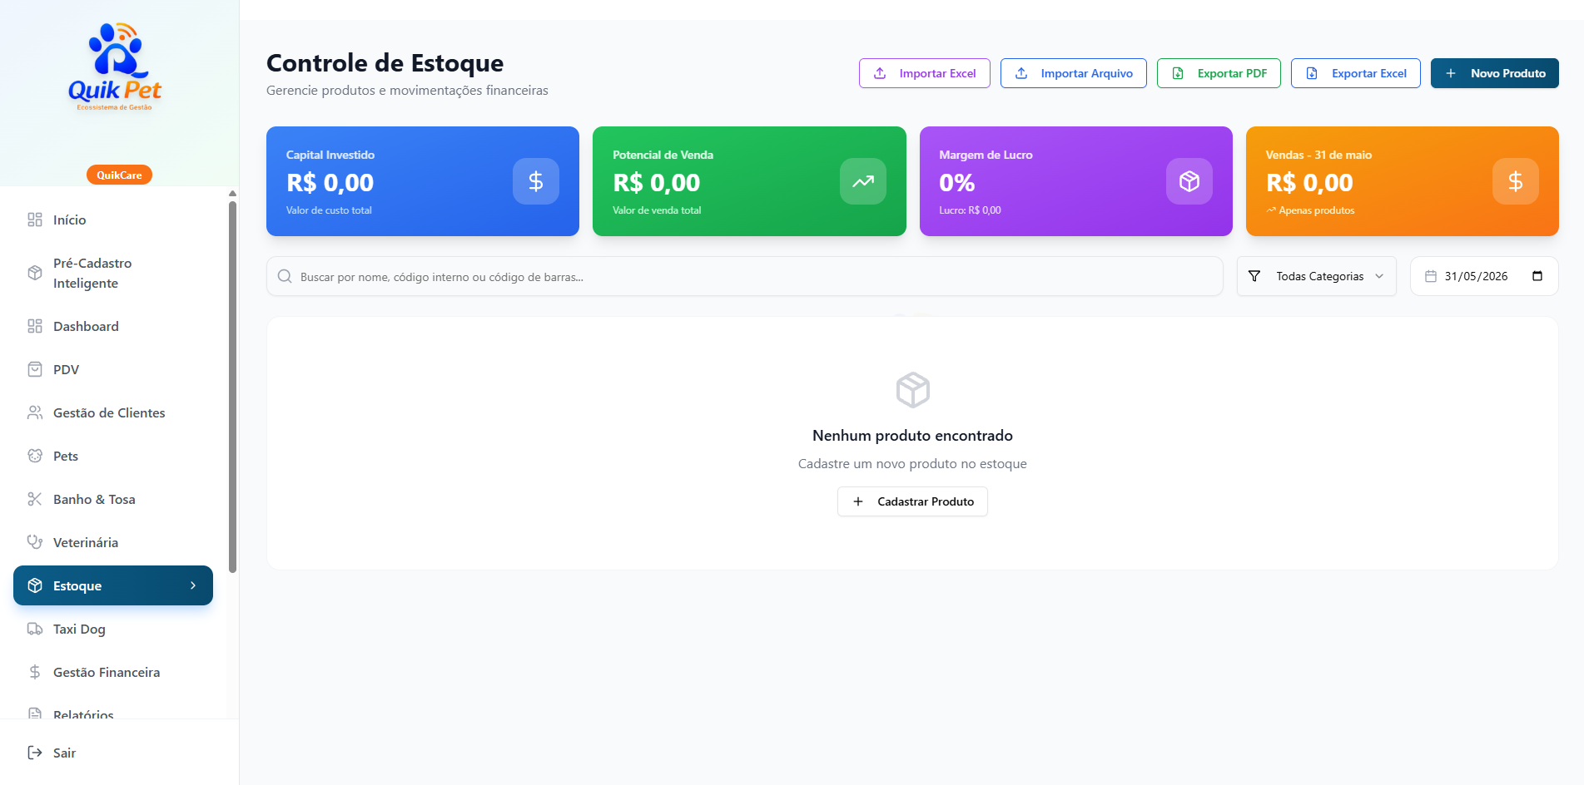Viewport: 1584px width, 785px height.
Task: Click the calendar icon before the date
Action: click(1431, 276)
